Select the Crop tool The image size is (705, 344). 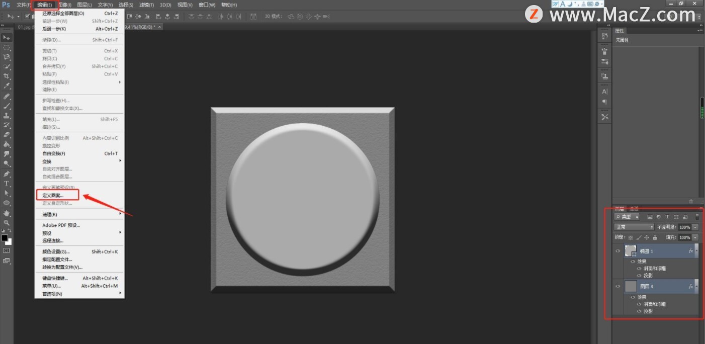click(x=7, y=76)
